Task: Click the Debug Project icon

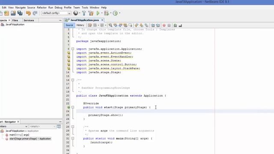Action: click(x=107, y=13)
